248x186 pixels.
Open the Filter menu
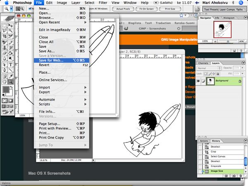click(103, 3)
